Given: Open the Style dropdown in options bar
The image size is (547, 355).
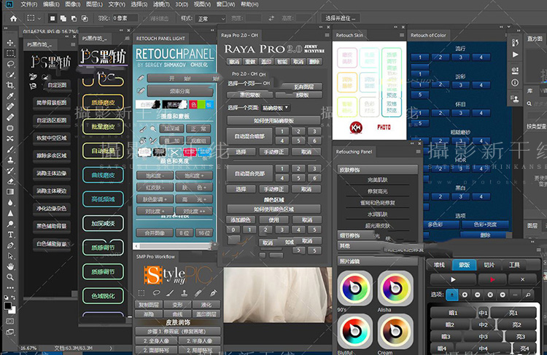Looking at the screenshot, I should tap(212, 18).
